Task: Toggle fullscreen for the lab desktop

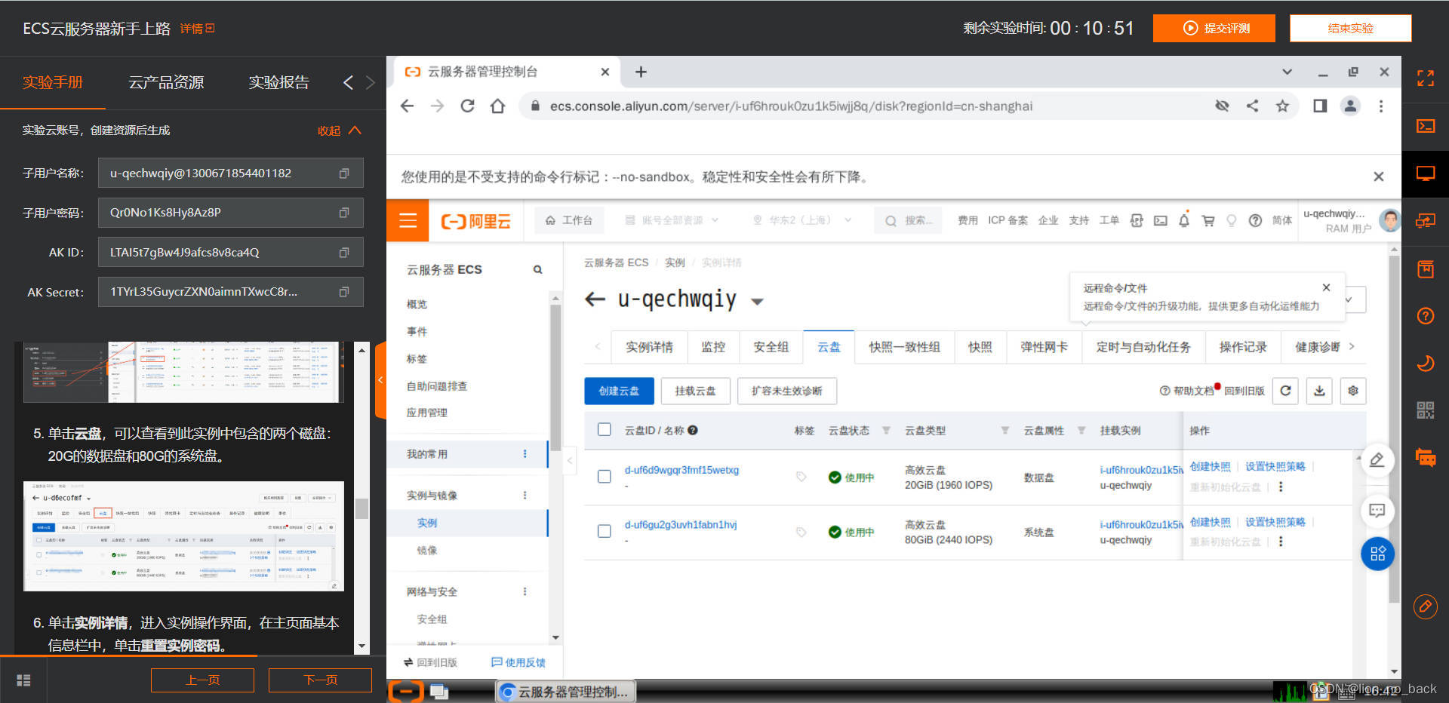Action: (1425, 78)
